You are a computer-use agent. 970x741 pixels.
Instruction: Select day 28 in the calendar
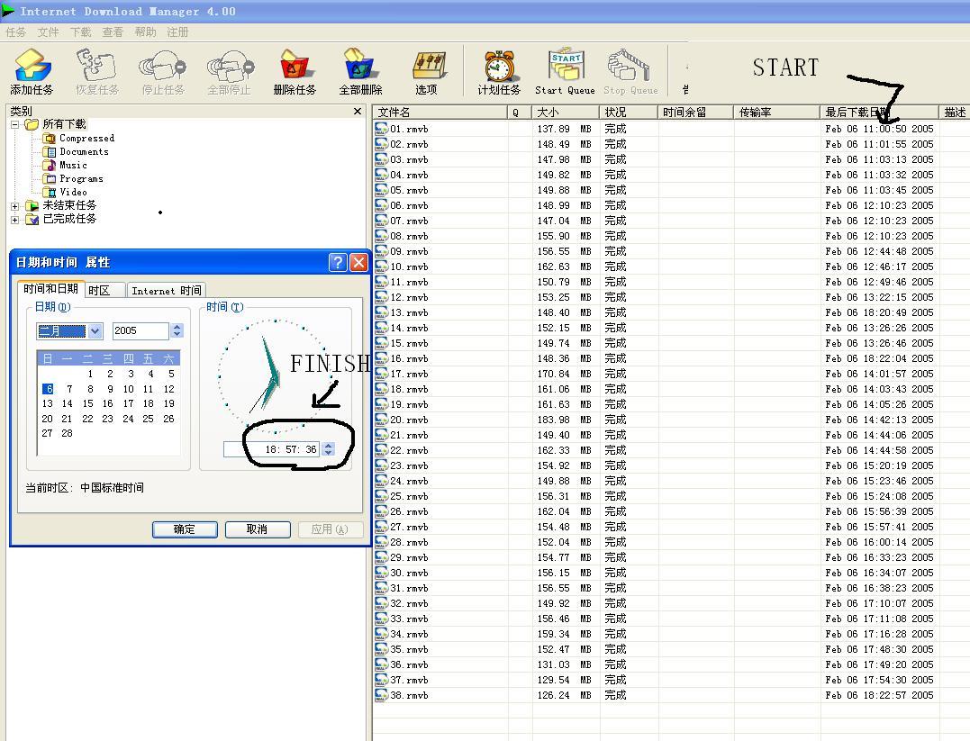pyautogui.click(x=68, y=434)
